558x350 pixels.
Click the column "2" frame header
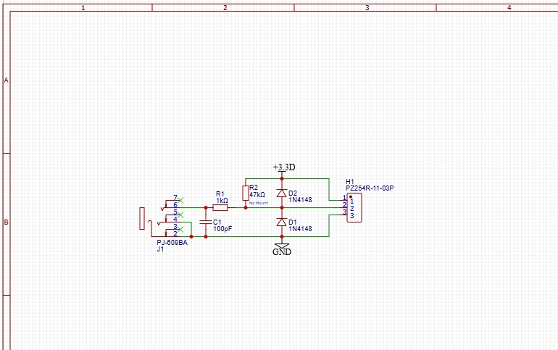click(225, 7)
